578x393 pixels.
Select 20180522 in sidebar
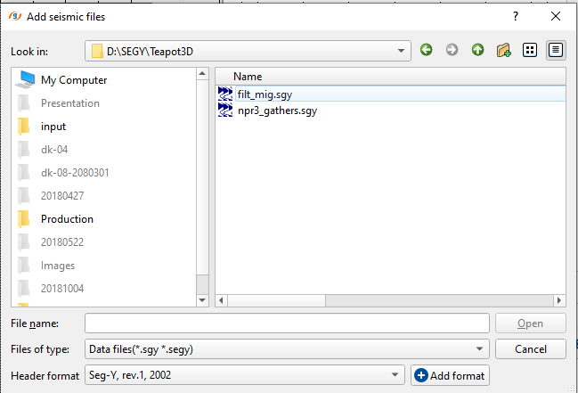coord(62,242)
